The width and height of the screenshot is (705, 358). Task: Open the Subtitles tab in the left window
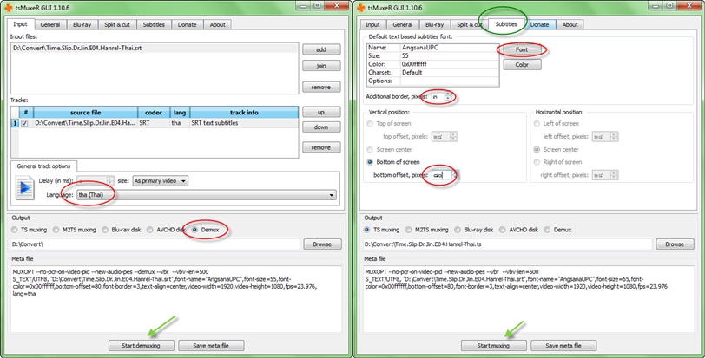pyautogui.click(x=154, y=24)
